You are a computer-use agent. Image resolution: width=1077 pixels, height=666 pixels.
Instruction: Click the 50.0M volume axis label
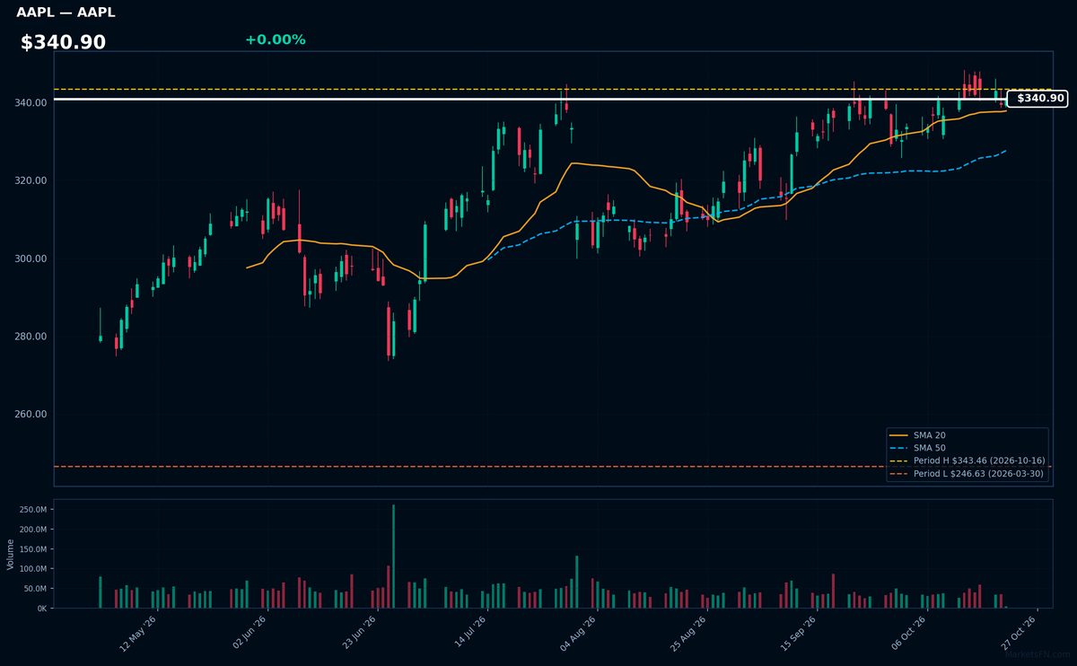[33, 589]
